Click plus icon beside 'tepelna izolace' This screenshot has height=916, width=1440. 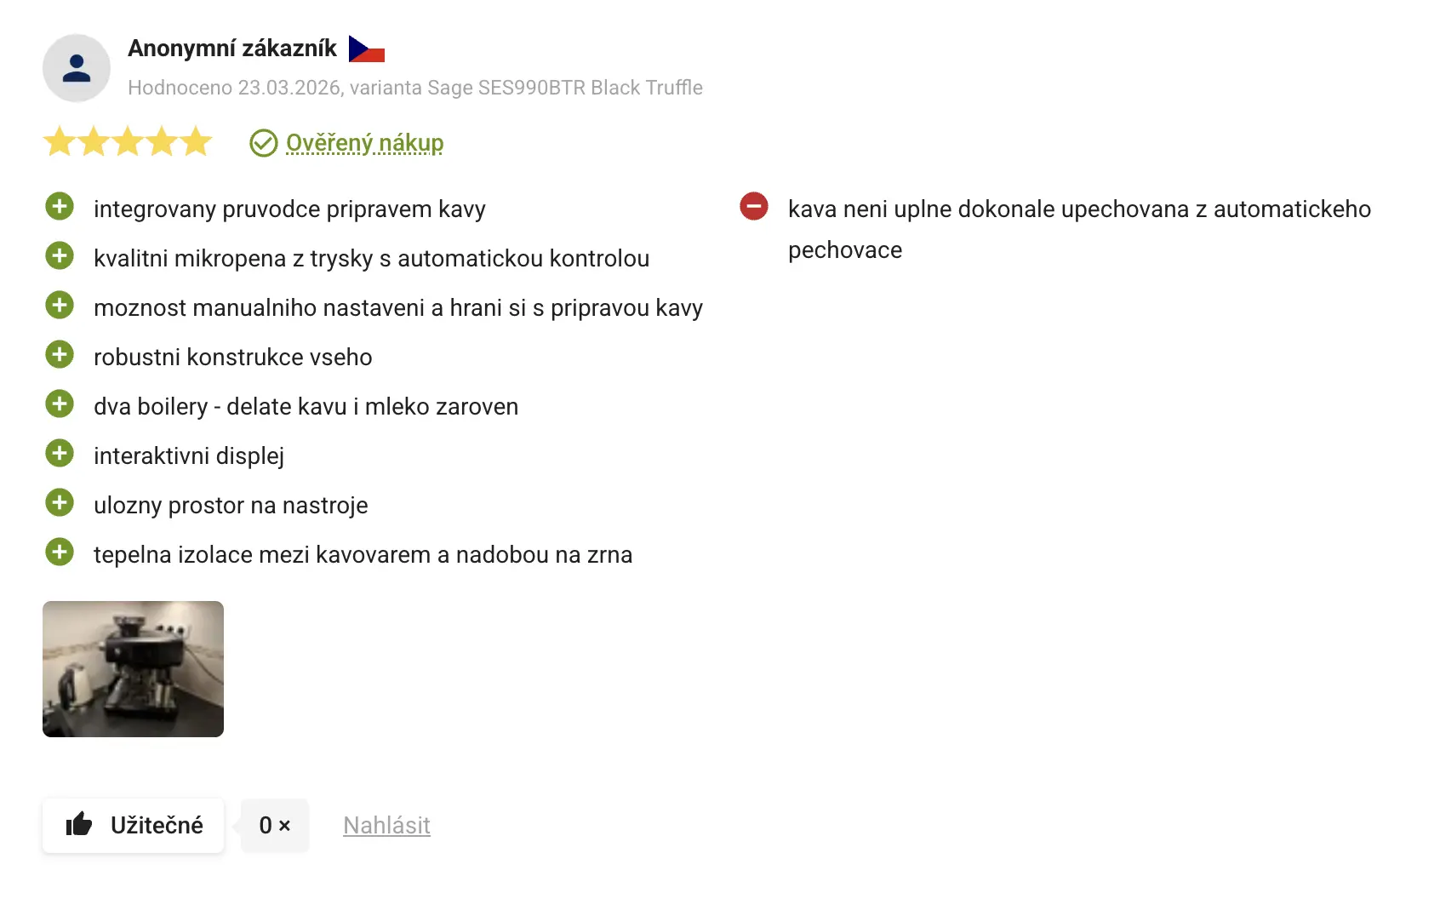coord(60,552)
